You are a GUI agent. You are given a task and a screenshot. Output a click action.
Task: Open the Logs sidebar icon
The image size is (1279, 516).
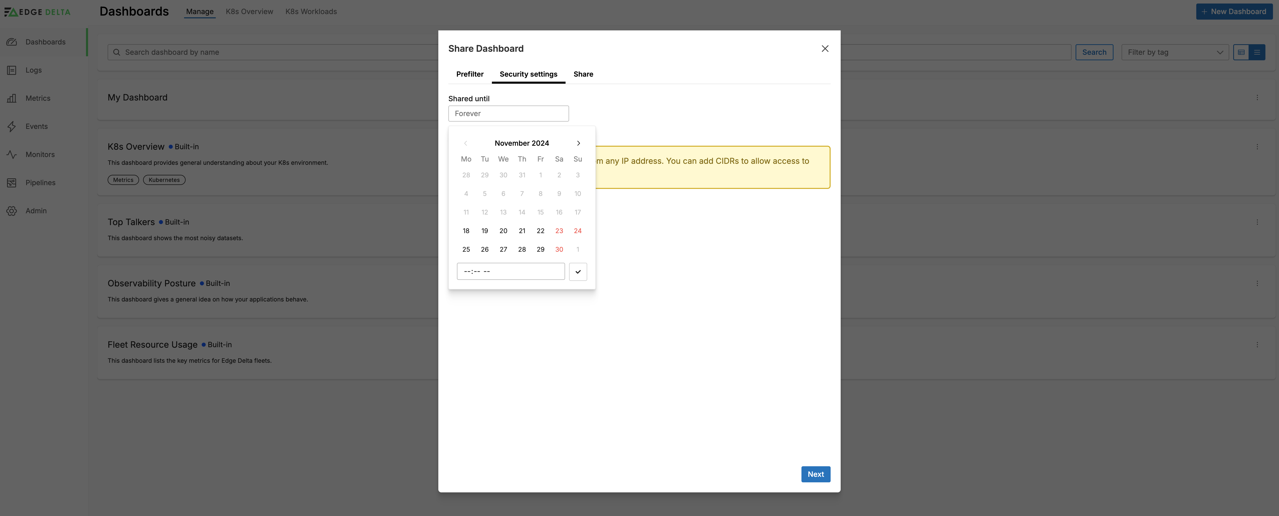[11, 70]
